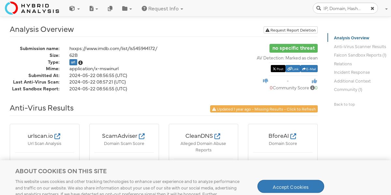Open the Hybrid Analysis logo home link
The image size is (391, 195).
click(32, 8)
